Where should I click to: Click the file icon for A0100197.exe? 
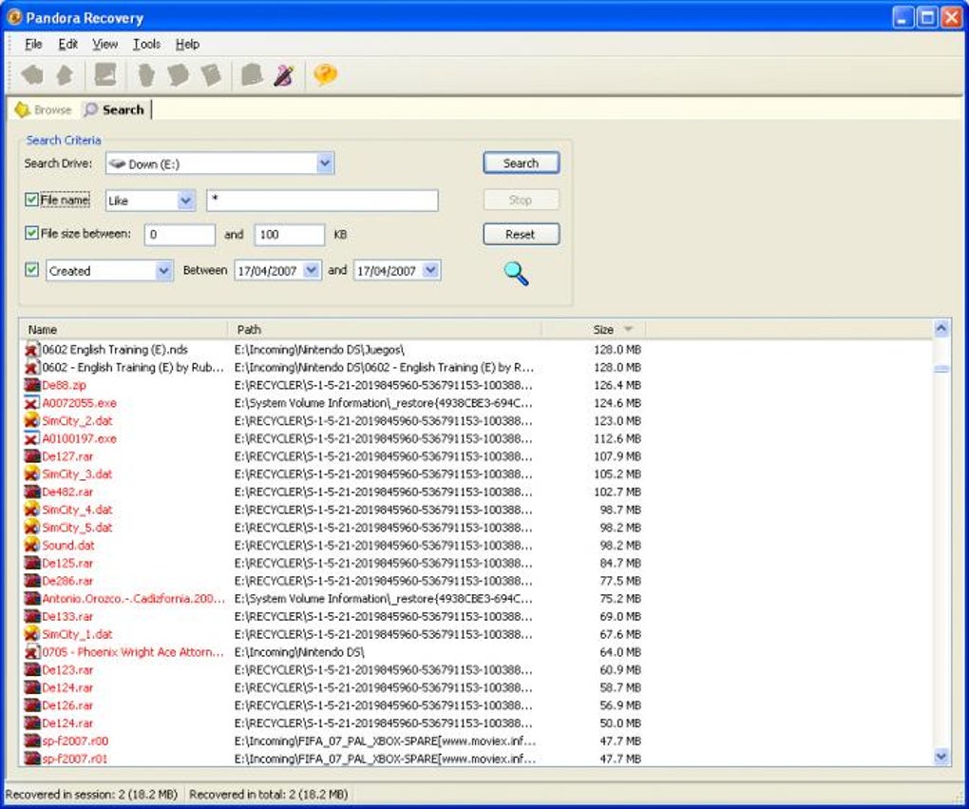pyautogui.click(x=32, y=438)
